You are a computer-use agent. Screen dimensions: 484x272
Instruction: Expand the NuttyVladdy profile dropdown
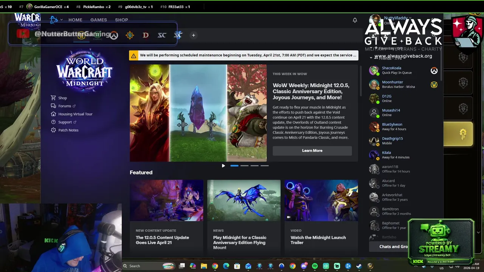click(410, 18)
